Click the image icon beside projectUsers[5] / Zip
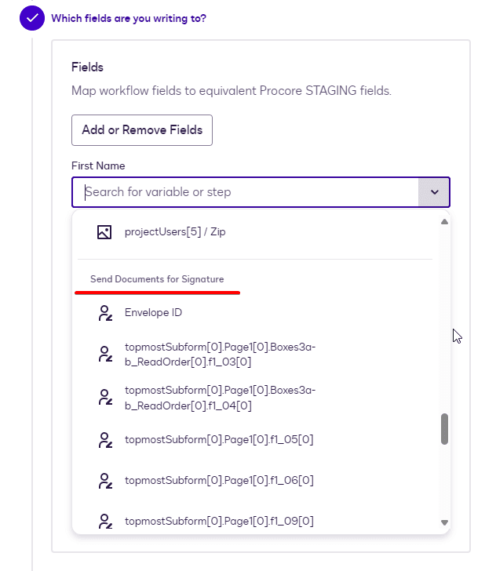Viewport: 496px width, 571px height. click(x=104, y=232)
